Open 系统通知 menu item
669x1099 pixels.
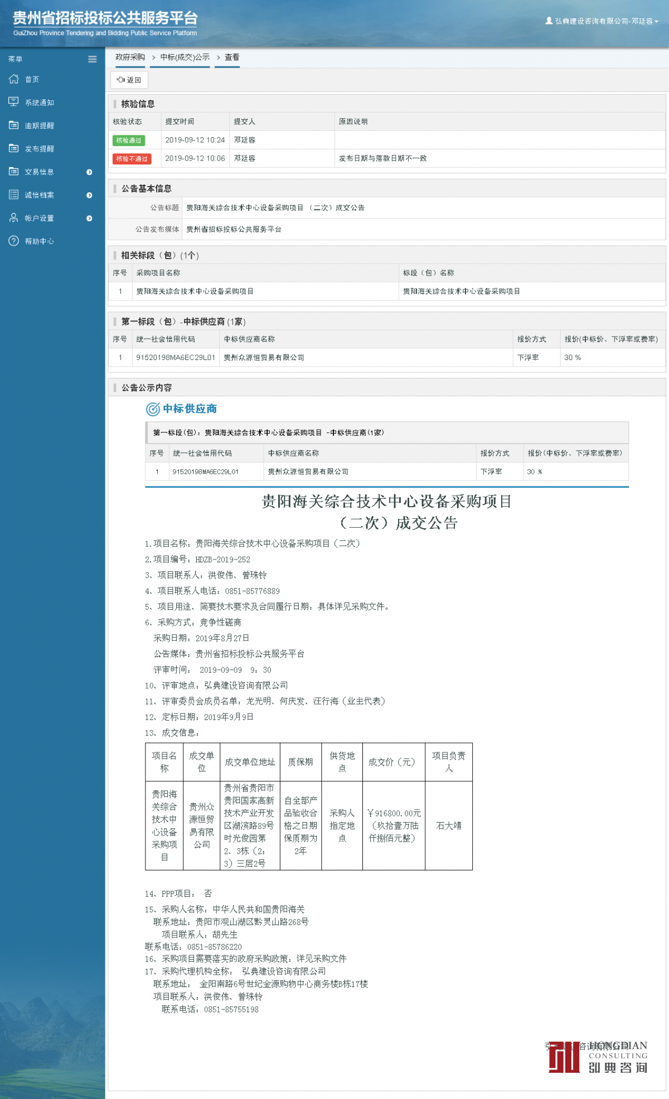(x=39, y=103)
